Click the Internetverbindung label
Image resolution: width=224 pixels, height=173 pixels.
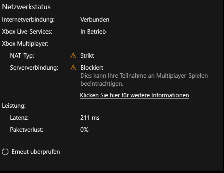[28, 20]
